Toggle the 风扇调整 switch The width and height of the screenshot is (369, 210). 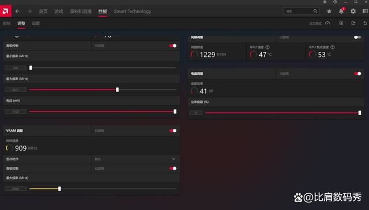coord(357,37)
